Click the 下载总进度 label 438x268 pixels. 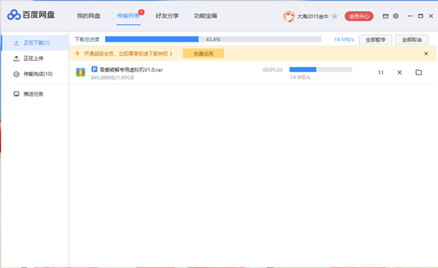87,39
